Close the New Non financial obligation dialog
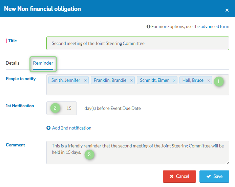This screenshot has width=235, height=187. pyautogui.click(x=227, y=10)
